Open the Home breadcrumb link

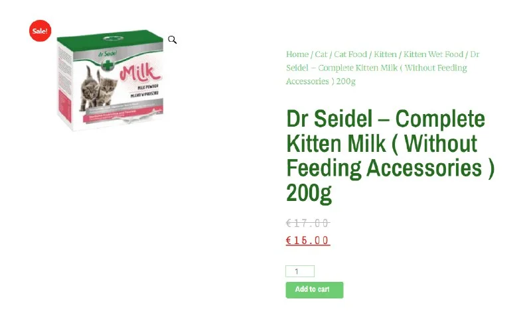[x=297, y=54]
